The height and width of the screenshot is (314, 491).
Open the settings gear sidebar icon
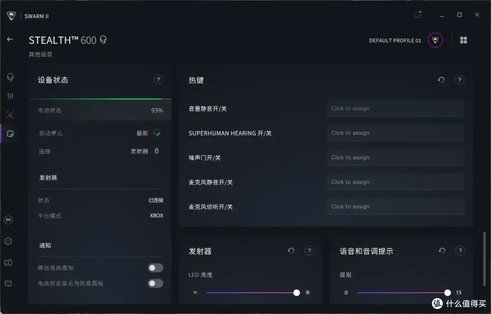[x=9, y=241]
